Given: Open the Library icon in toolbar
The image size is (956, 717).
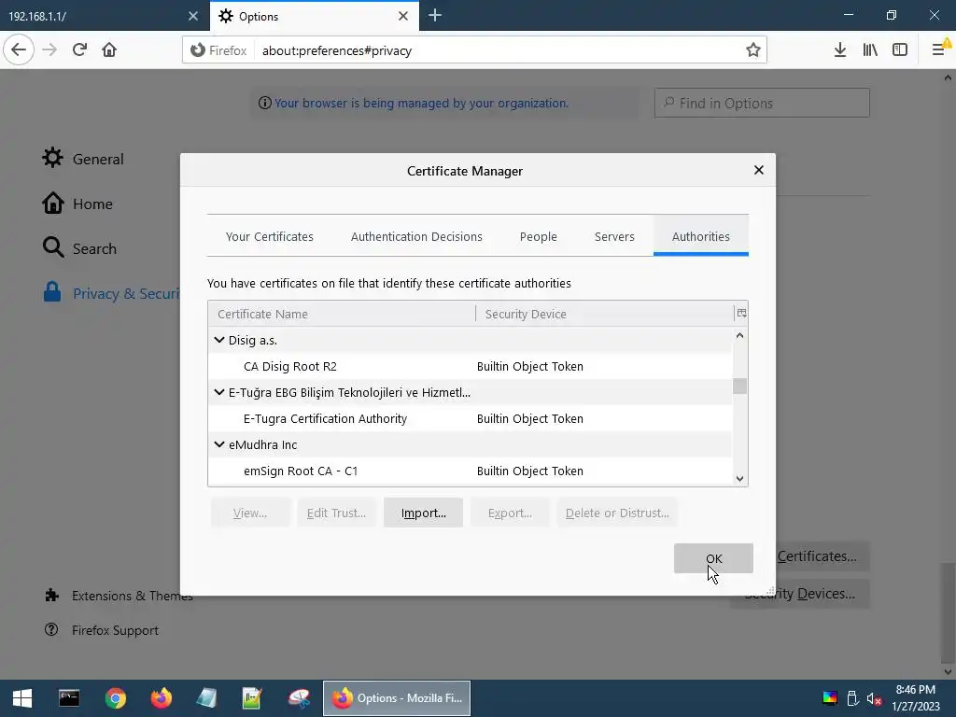Looking at the screenshot, I should (x=870, y=50).
